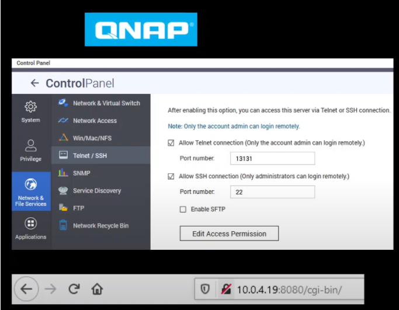Click the SNMP bar chart icon

click(63, 172)
